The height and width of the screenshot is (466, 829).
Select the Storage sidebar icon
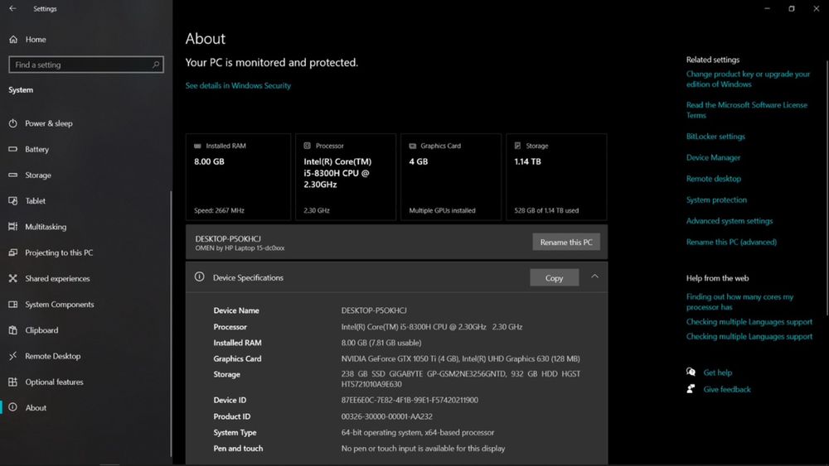13,175
